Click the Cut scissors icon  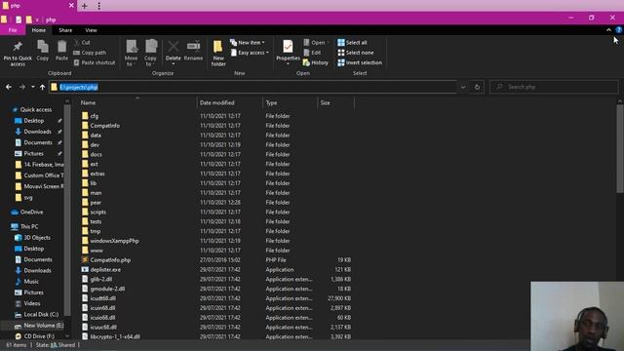(77, 42)
